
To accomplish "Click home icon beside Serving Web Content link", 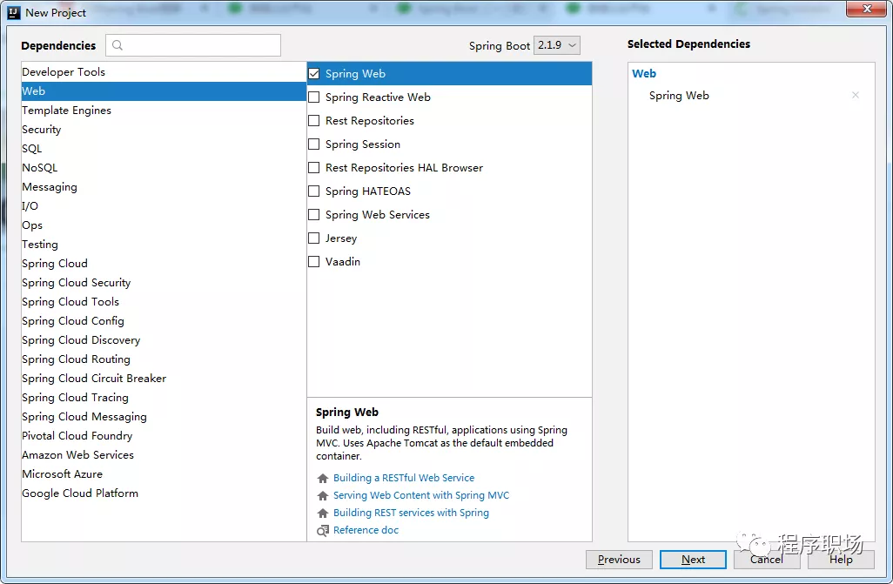I will pyautogui.click(x=323, y=496).
